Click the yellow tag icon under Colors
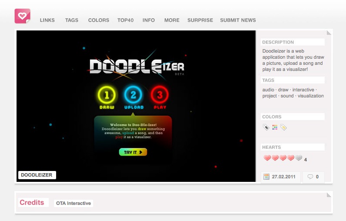The image size is (346, 221). pos(283,127)
